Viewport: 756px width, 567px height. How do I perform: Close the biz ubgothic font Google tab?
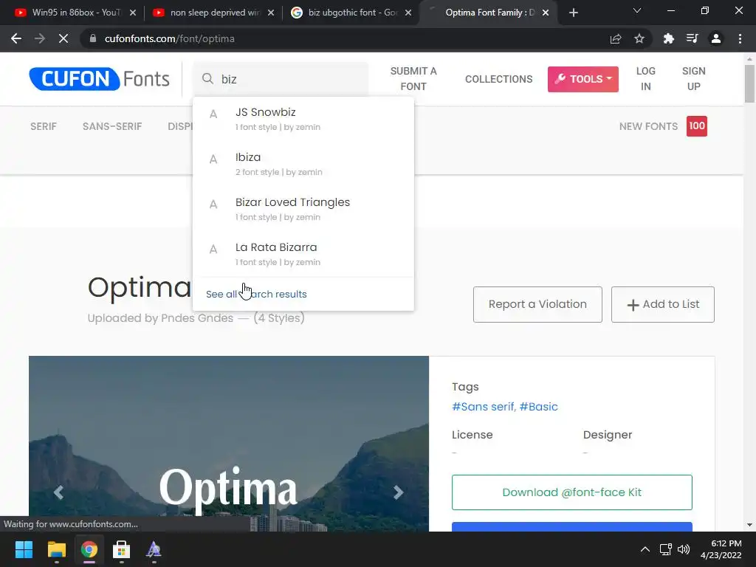point(408,13)
